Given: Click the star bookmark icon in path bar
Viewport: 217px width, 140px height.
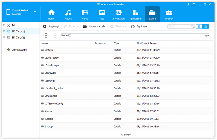Looking at the screenshot, I should point(207,36).
